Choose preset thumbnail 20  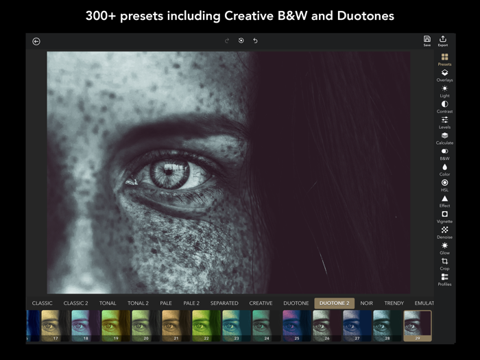(146, 326)
